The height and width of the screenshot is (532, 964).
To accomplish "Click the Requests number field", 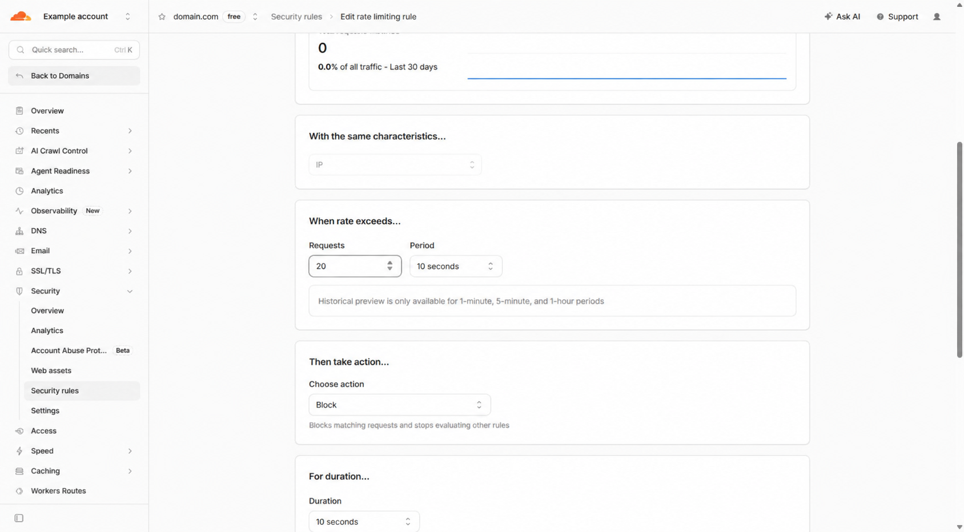I will point(355,266).
